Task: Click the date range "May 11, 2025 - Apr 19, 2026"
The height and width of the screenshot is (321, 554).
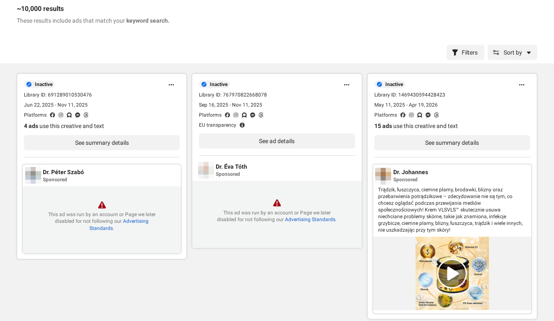Action: coord(407,105)
